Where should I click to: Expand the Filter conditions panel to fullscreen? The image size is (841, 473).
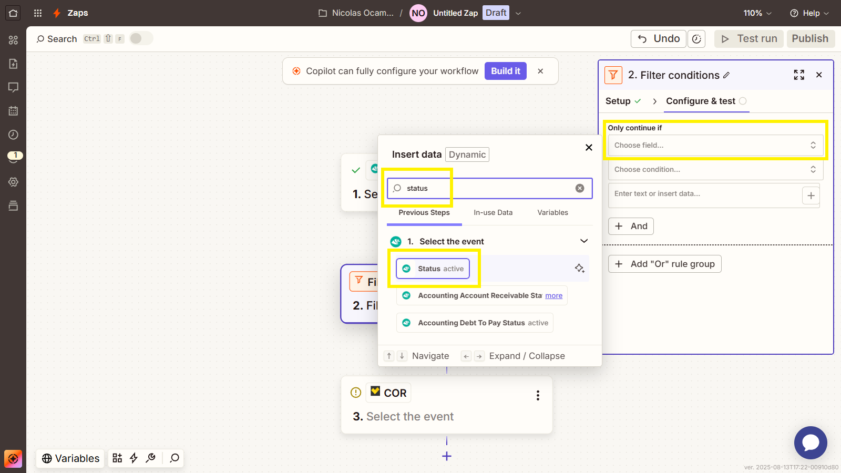pos(799,75)
